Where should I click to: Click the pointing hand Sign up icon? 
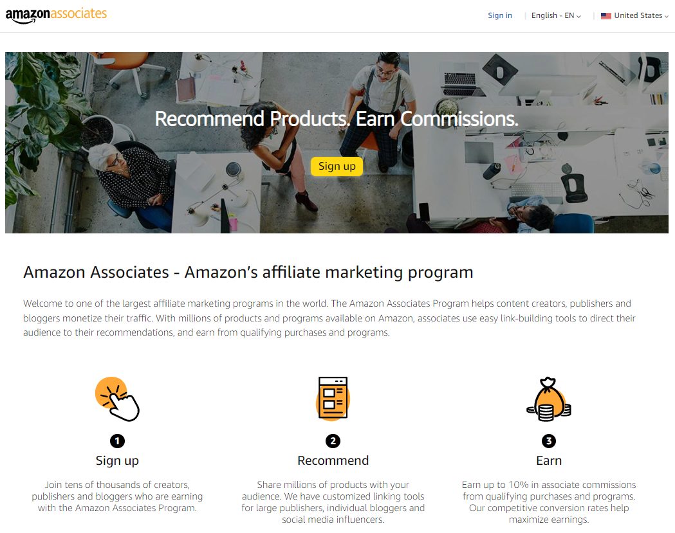(117, 399)
